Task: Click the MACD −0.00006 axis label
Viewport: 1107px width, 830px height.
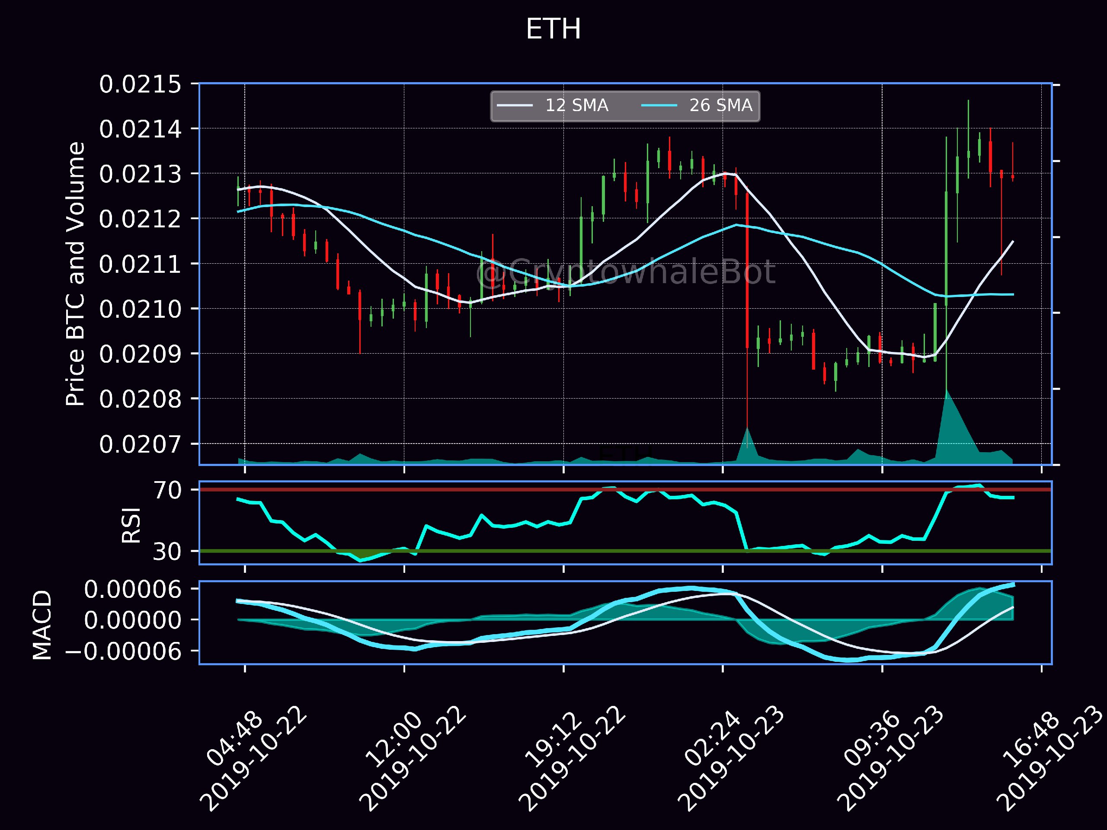Action: tap(124, 651)
